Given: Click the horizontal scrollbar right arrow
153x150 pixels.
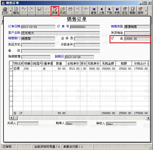Looking at the screenshot, I should coord(148,118).
